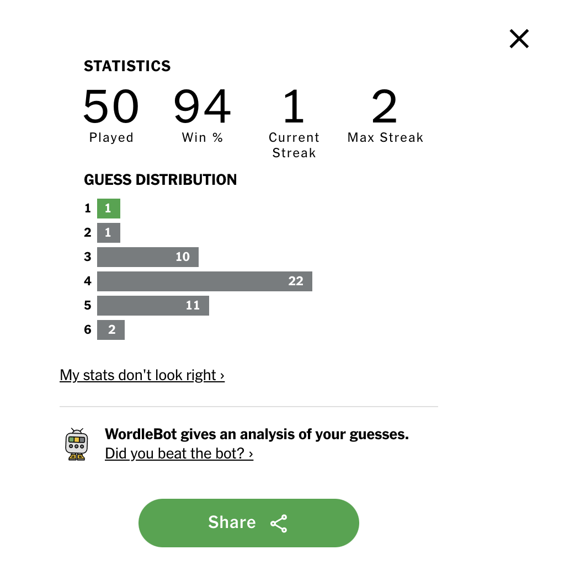This screenshot has width=586, height=576.
Task: Click the bar showing 2 for guess 6
Action: tap(111, 330)
